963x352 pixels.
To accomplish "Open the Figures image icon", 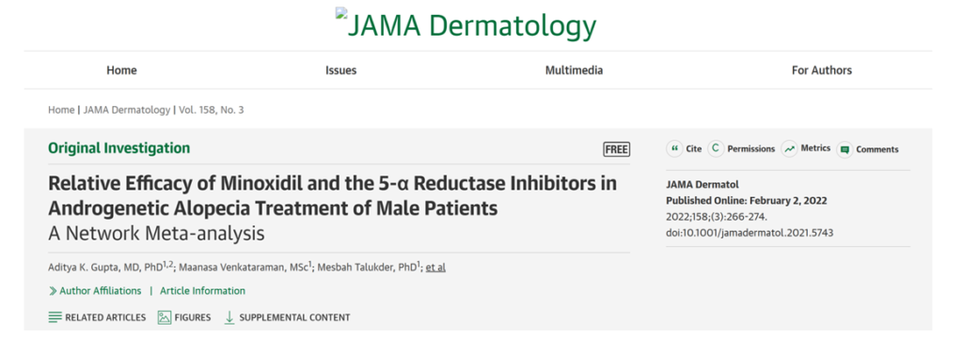I will tap(164, 317).
